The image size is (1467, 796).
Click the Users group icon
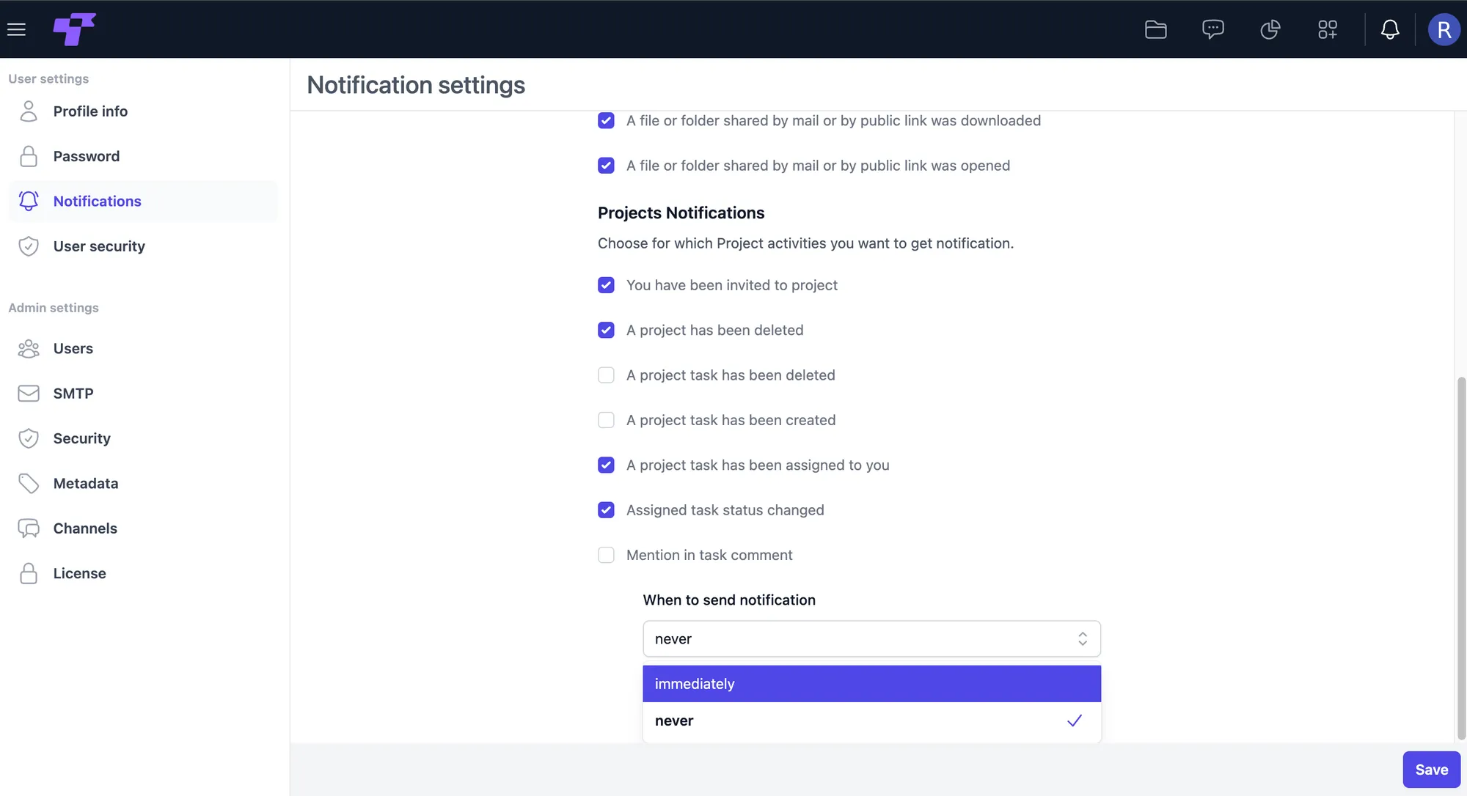[x=29, y=348]
